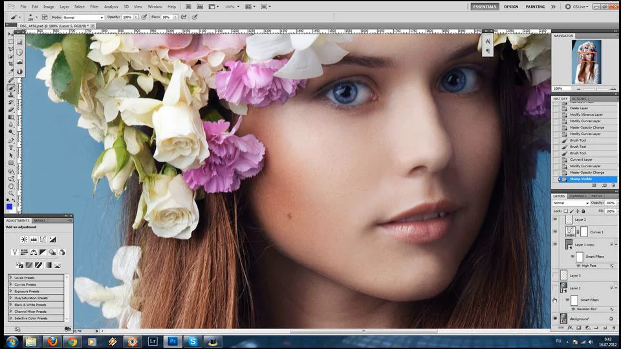Add a Vibrance adjustment
Screen dimensions: 621x349
point(15,252)
